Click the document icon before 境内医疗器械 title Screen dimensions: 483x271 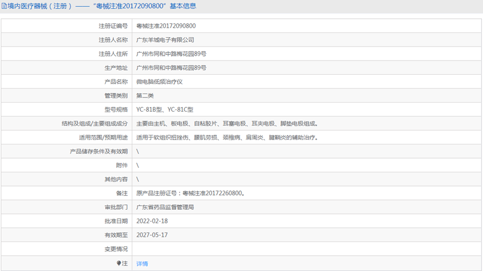[4, 6]
